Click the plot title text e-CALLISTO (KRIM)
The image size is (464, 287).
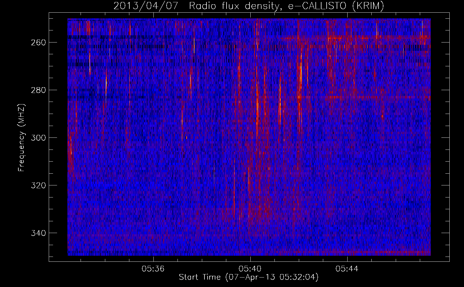(336, 6)
